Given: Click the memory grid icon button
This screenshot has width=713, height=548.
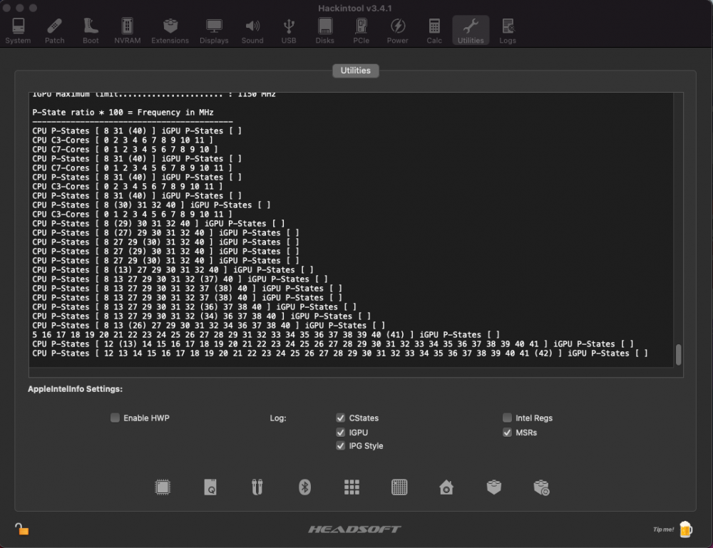Looking at the screenshot, I should click(399, 487).
